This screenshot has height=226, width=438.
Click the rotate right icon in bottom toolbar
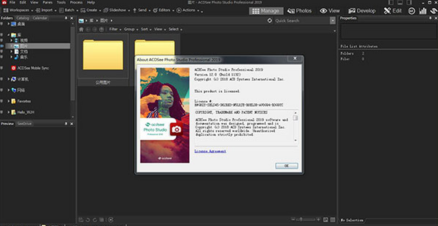95,220
